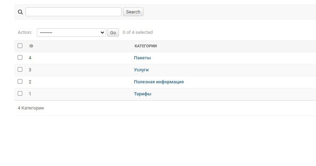The image size is (316, 166).
Task: Check the box for row Пакеты
Action: point(20,58)
